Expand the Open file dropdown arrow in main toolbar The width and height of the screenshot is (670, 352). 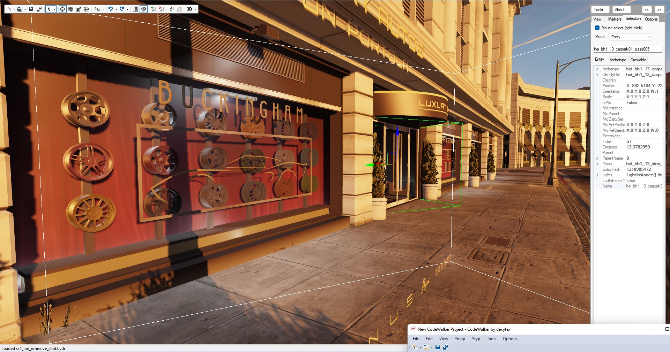coord(25,9)
